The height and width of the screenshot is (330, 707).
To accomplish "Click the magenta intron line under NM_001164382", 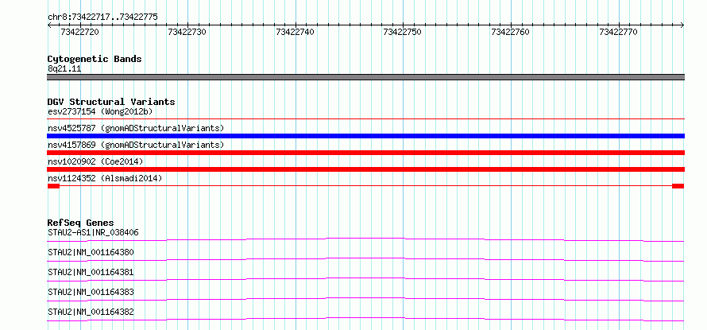I will 365,319.
